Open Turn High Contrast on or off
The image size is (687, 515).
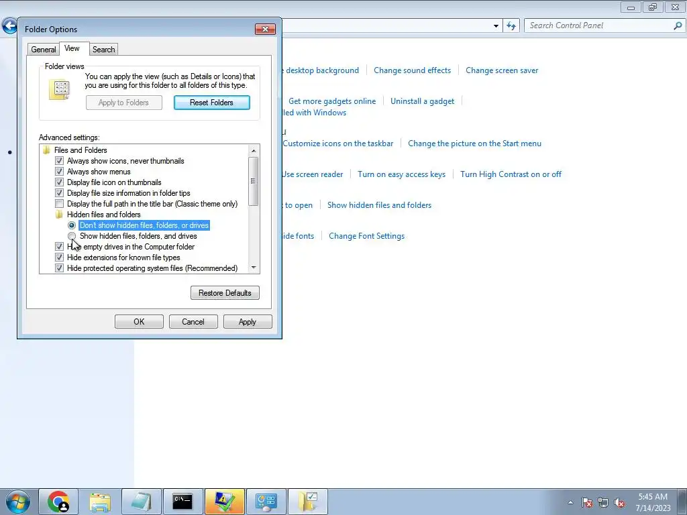tap(511, 174)
